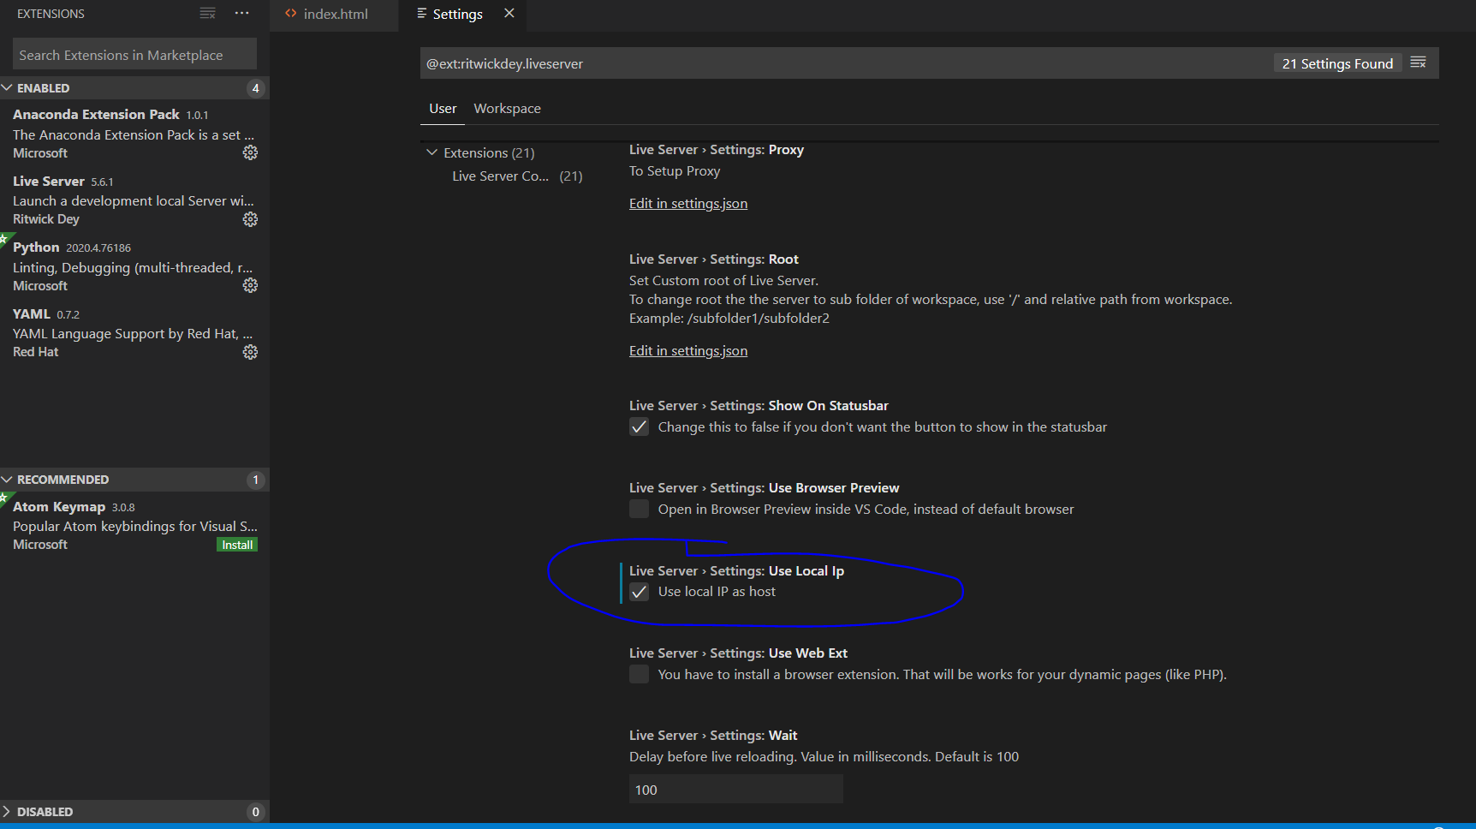
Task: Uncheck Use Local Ip checkbox
Action: click(x=639, y=592)
